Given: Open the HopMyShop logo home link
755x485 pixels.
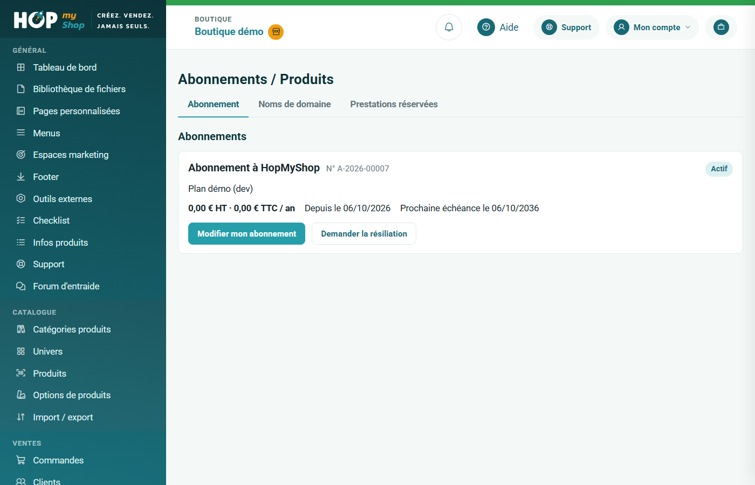Looking at the screenshot, I should click(49, 20).
